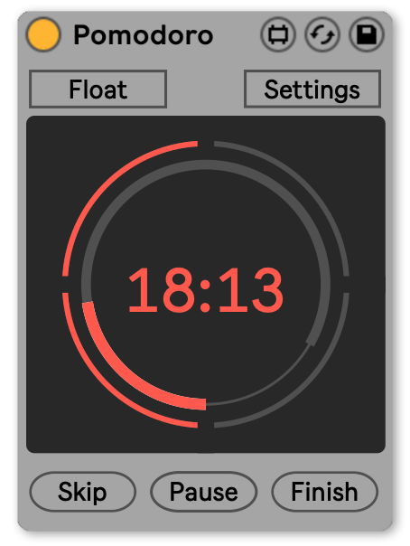This screenshot has height=546, width=410.
Task: Click the seconds digits 13 in timer
Action: coord(250,289)
